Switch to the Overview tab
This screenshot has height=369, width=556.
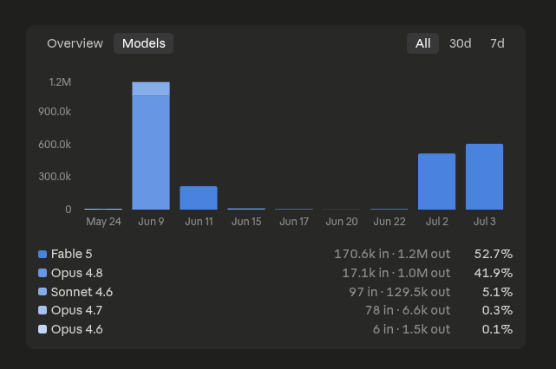pyautogui.click(x=75, y=43)
